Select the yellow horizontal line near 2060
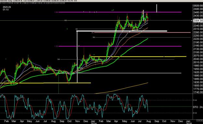Viewport: 203px width, 124px height. tap(138, 57)
